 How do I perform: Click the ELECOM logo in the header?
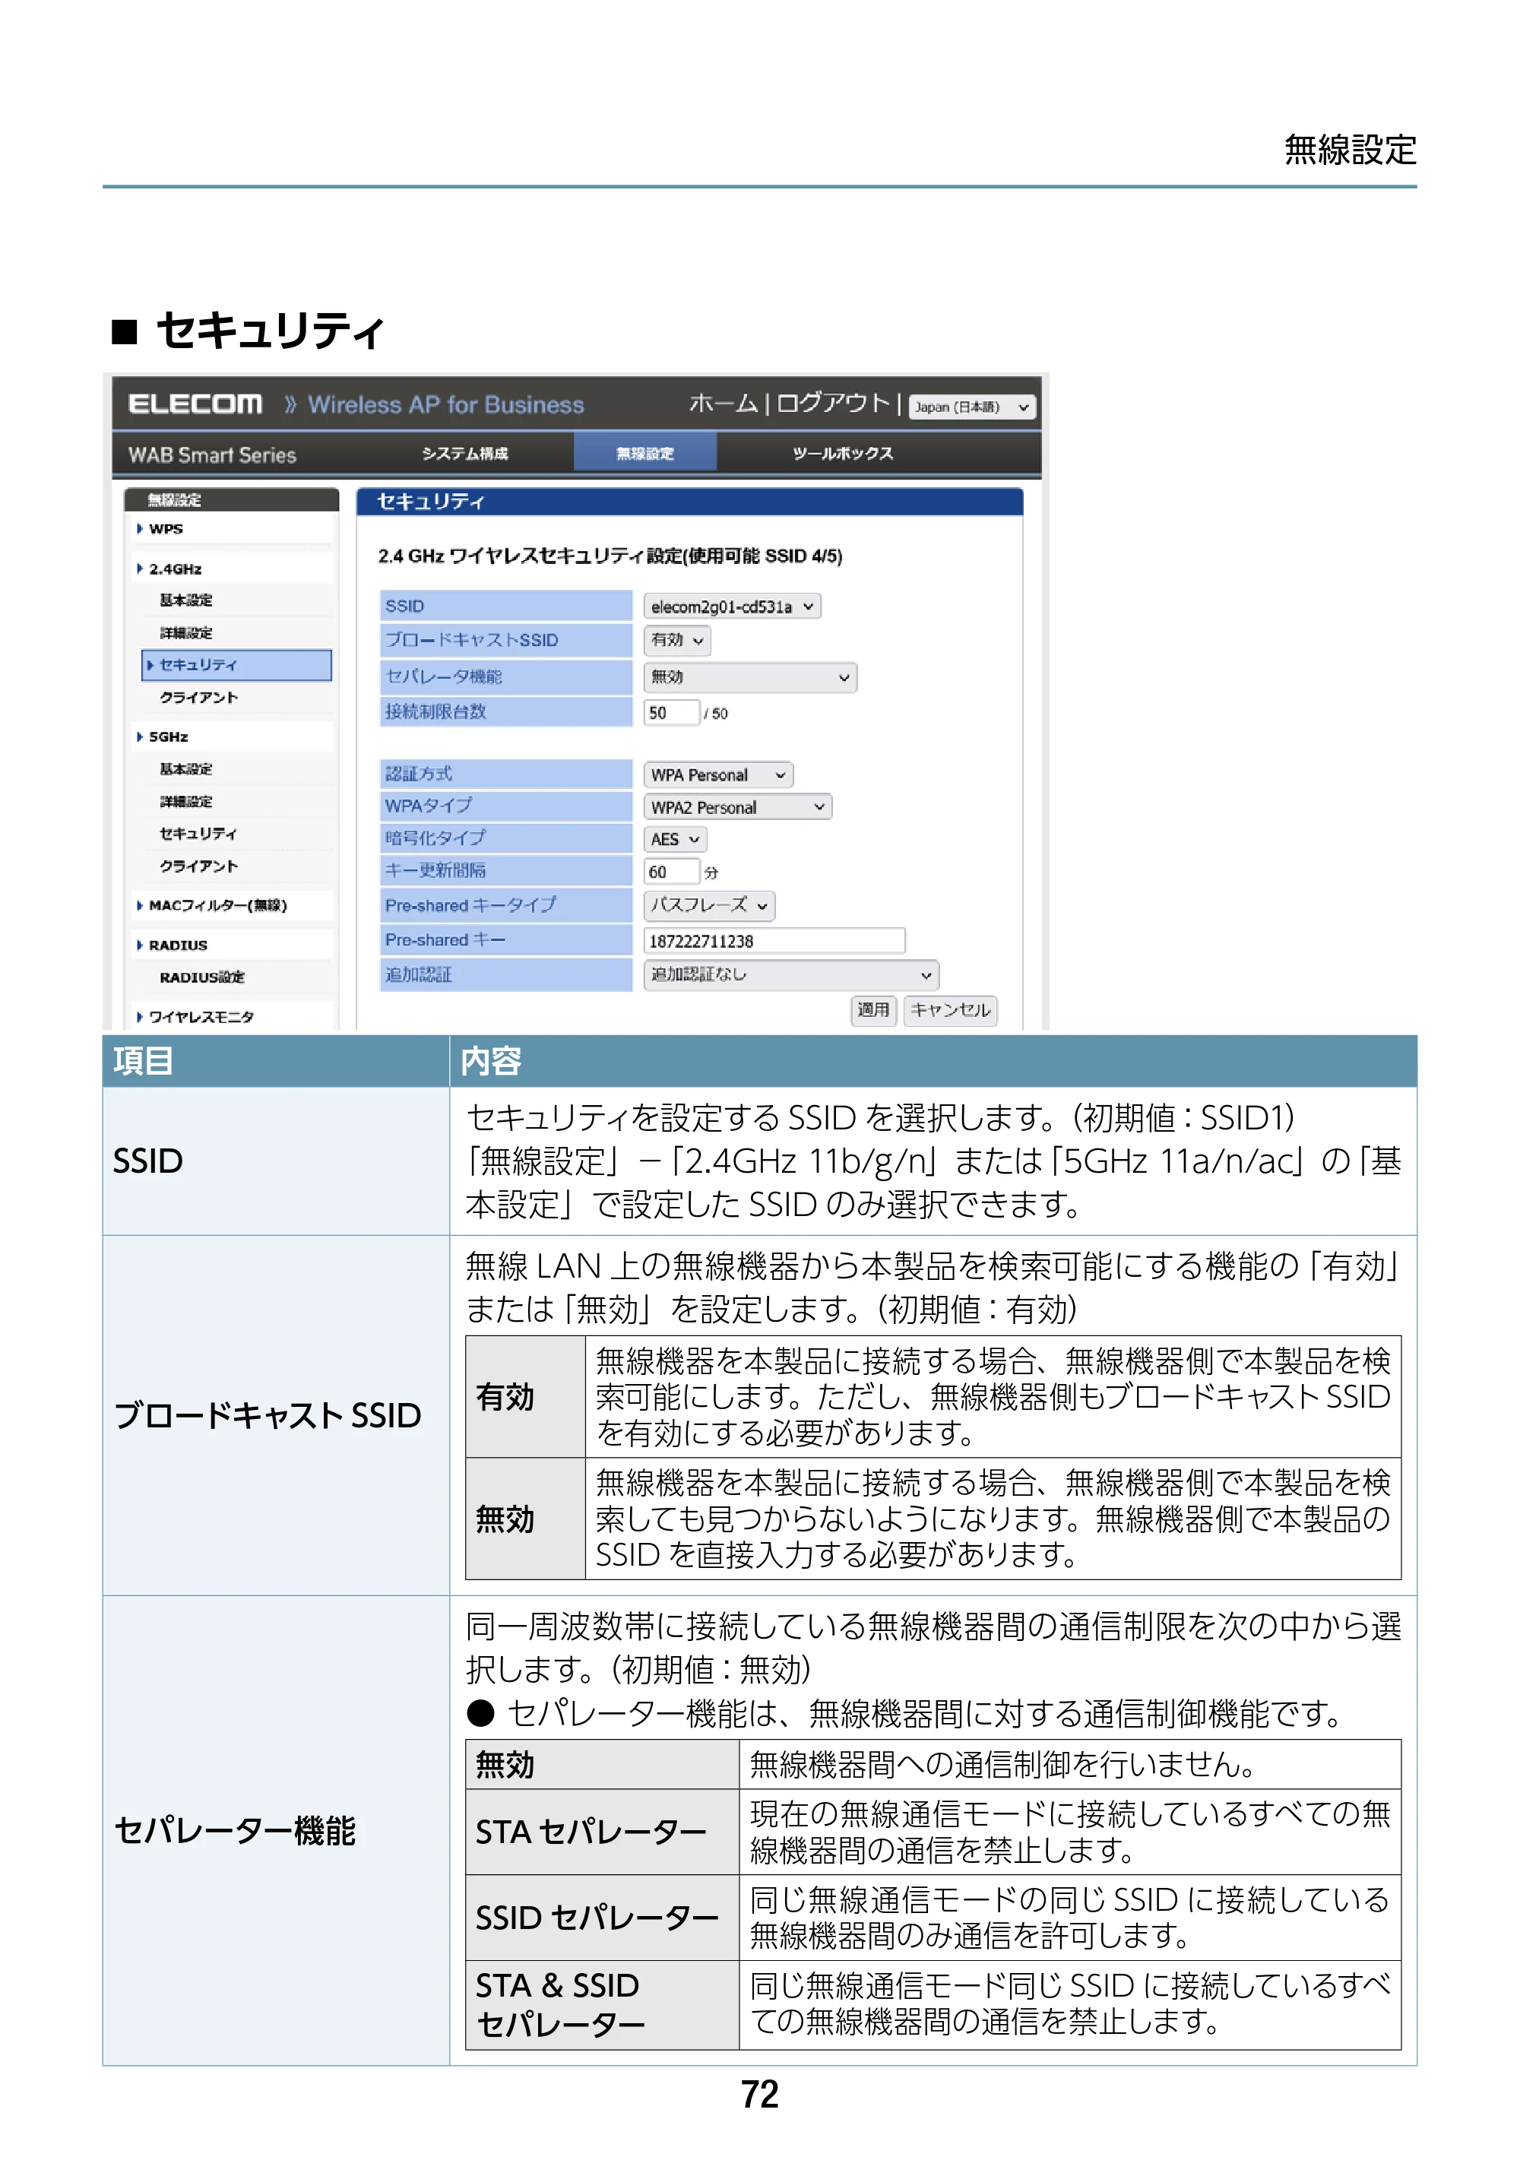click(195, 404)
